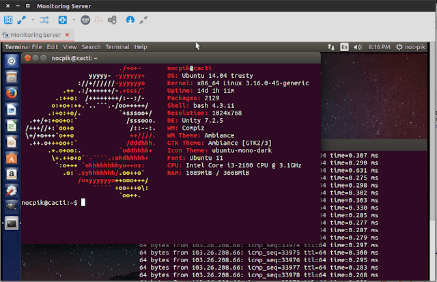
Task: Click the ping line with icmp_seq=33977
Action: (x=259, y=268)
